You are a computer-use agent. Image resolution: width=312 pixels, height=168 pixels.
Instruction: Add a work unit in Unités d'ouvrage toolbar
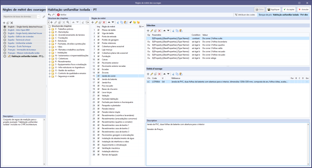click(x=148, y=74)
